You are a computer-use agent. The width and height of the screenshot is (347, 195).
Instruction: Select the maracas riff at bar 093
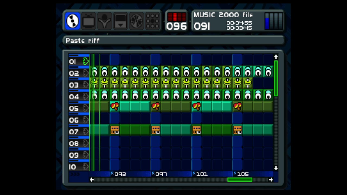[115, 106]
